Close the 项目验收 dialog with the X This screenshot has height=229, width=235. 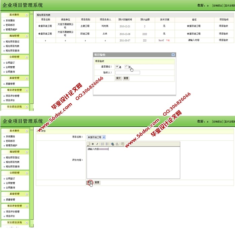tap(173, 55)
